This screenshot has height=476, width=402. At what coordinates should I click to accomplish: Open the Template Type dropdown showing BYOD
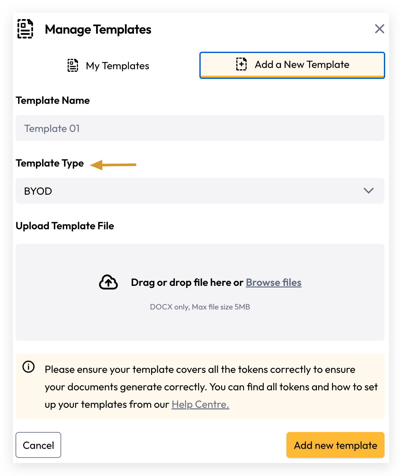point(200,191)
